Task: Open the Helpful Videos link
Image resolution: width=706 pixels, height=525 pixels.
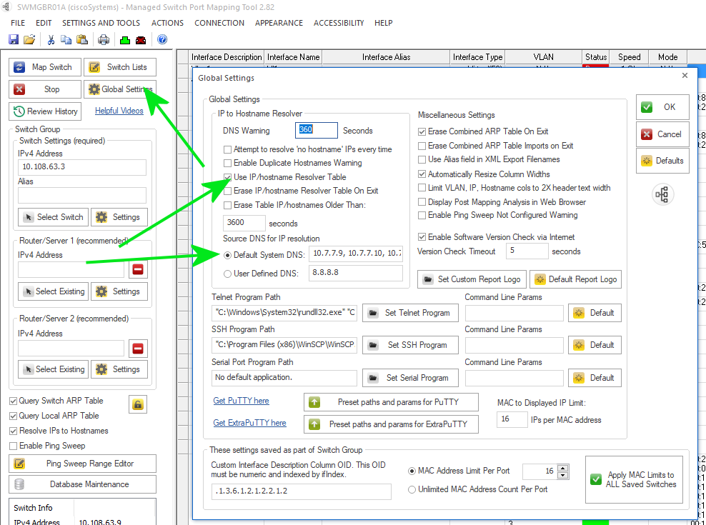Action: coord(119,111)
